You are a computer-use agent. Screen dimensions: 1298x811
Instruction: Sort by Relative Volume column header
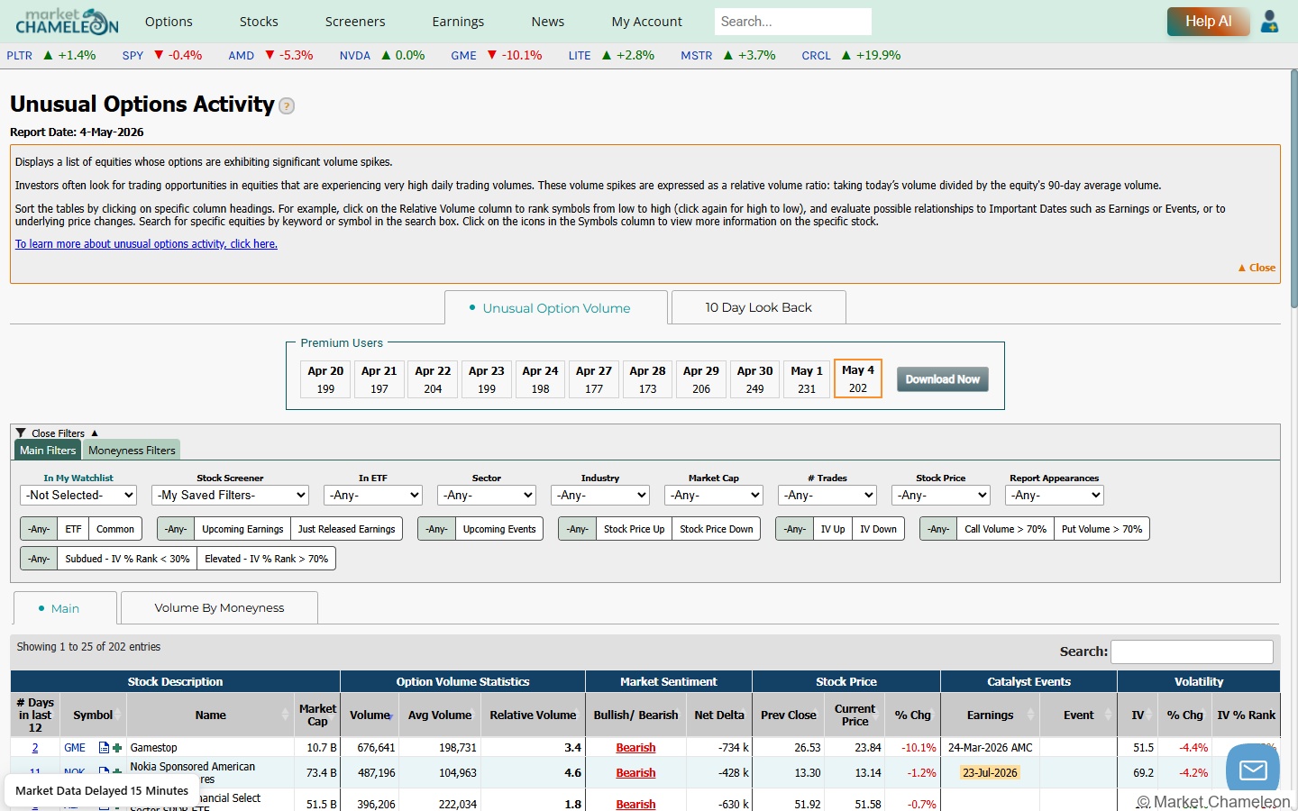pyautogui.click(x=533, y=715)
